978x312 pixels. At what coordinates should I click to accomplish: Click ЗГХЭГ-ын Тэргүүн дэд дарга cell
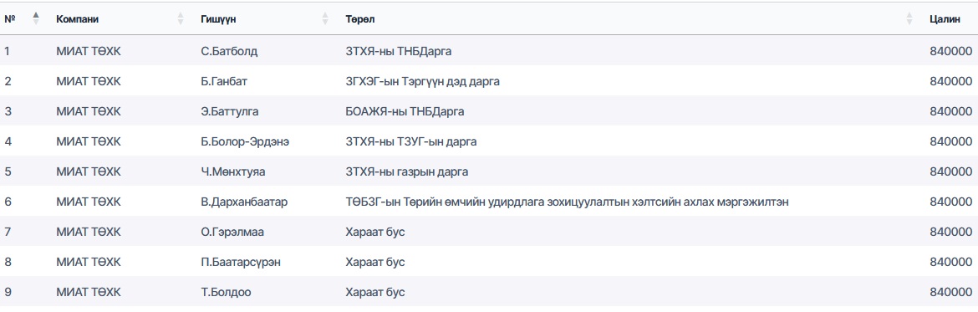click(422, 81)
